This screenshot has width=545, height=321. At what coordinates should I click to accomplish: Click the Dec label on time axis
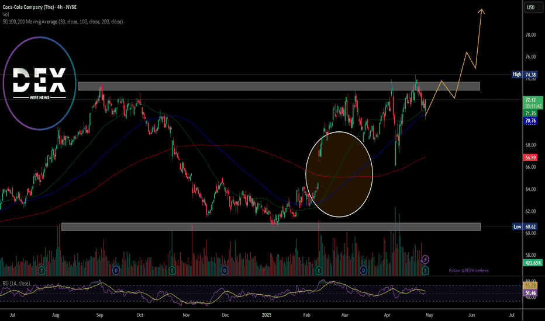click(225, 315)
